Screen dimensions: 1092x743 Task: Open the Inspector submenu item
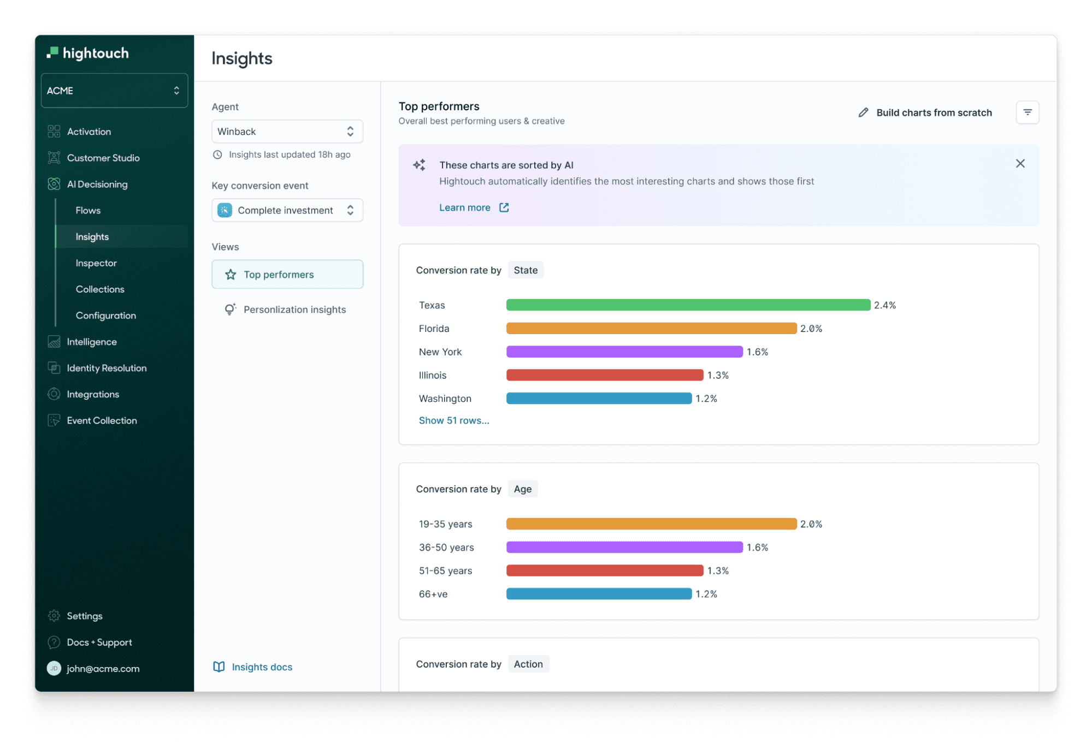click(96, 263)
